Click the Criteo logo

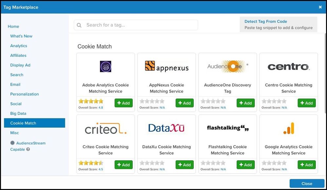tap(106, 128)
